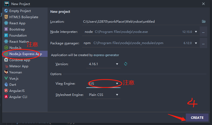
Task: Click the Yeoman character icon
Action: [x=6, y=72]
